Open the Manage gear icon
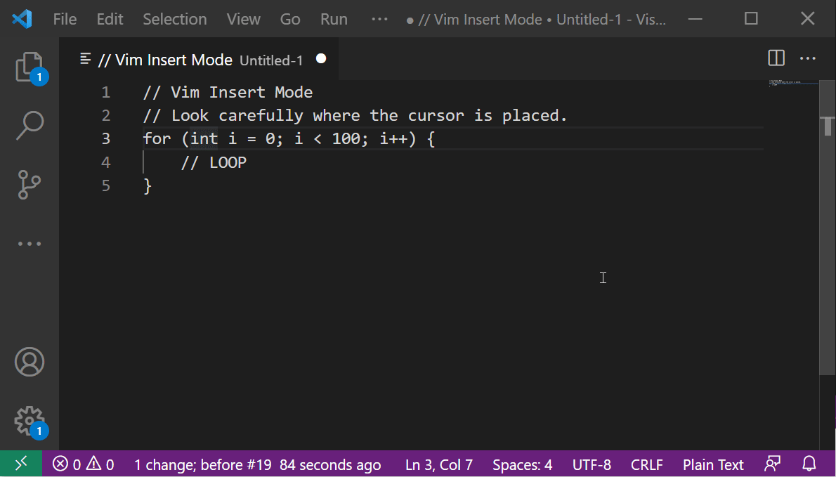 (x=30, y=421)
